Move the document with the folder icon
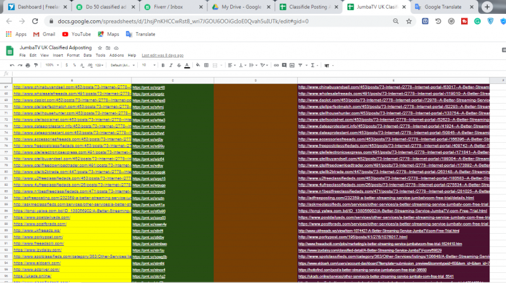This screenshot has width=506, height=283. 108,48
